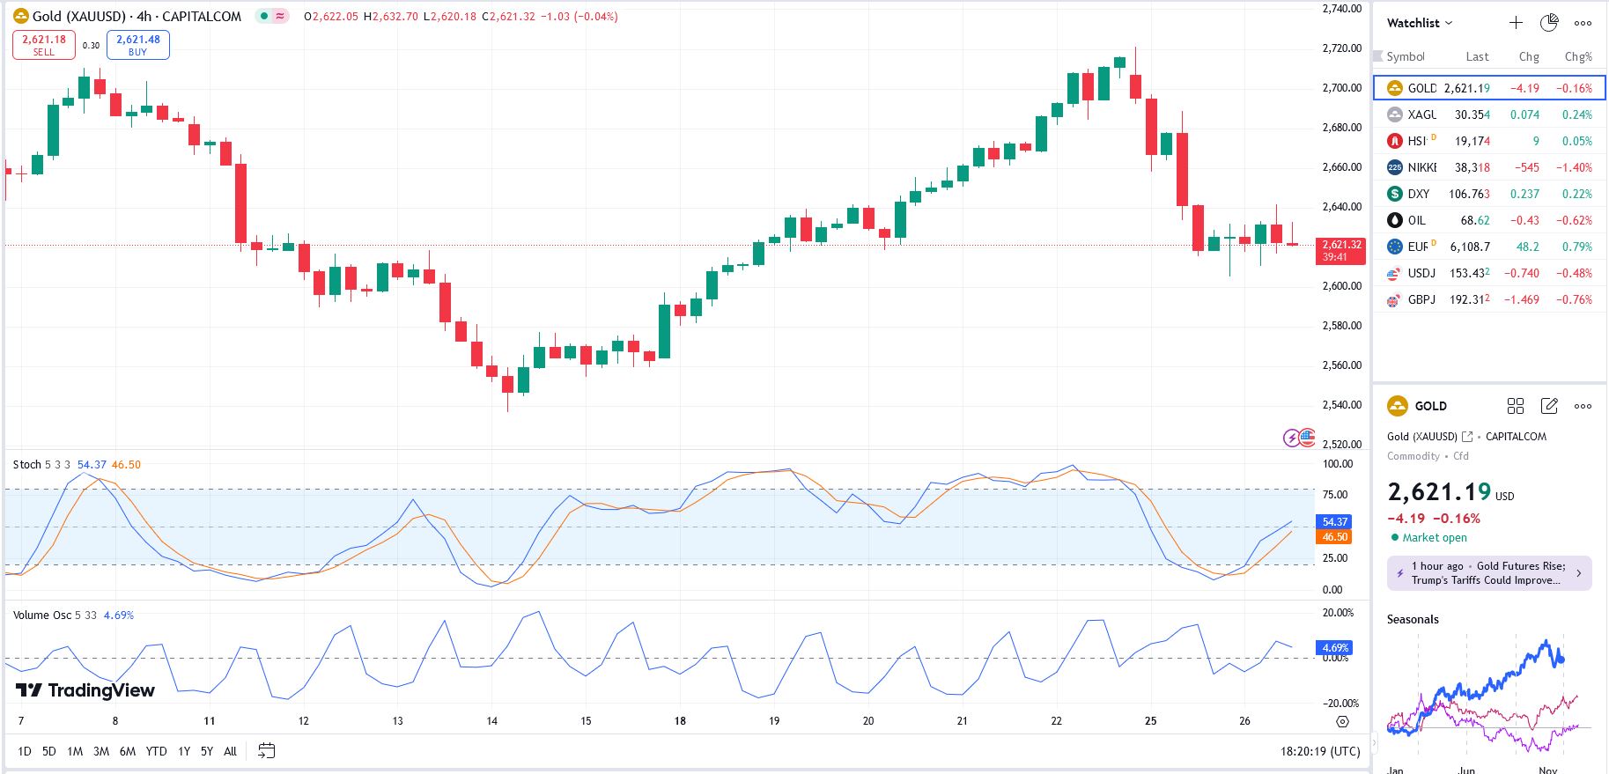Expand the Gold Futures news headline

[x=1489, y=573]
